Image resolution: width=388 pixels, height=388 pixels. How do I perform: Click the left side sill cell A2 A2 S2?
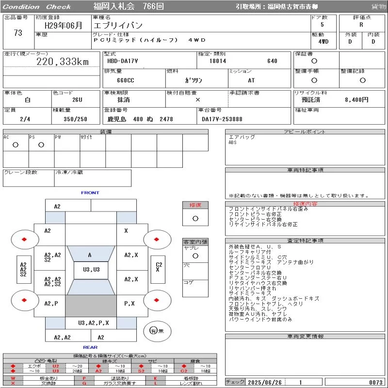(x=23, y=270)
